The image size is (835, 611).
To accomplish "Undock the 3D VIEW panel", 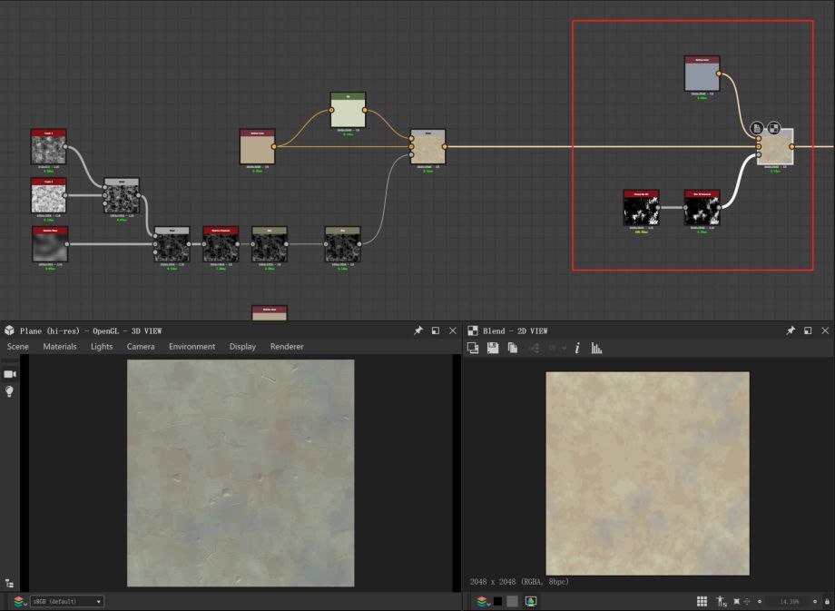I will tap(436, 330).
